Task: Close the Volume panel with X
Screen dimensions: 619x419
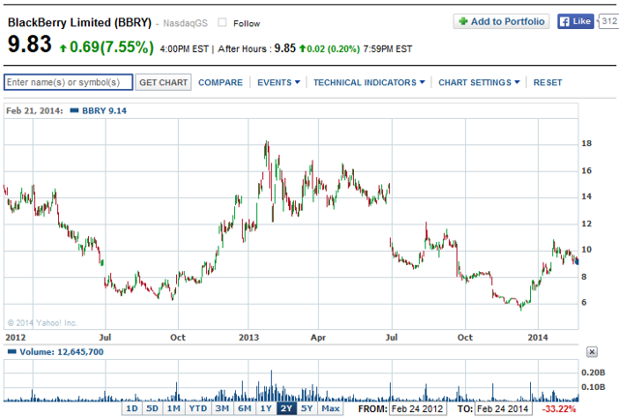Action: 592,351
